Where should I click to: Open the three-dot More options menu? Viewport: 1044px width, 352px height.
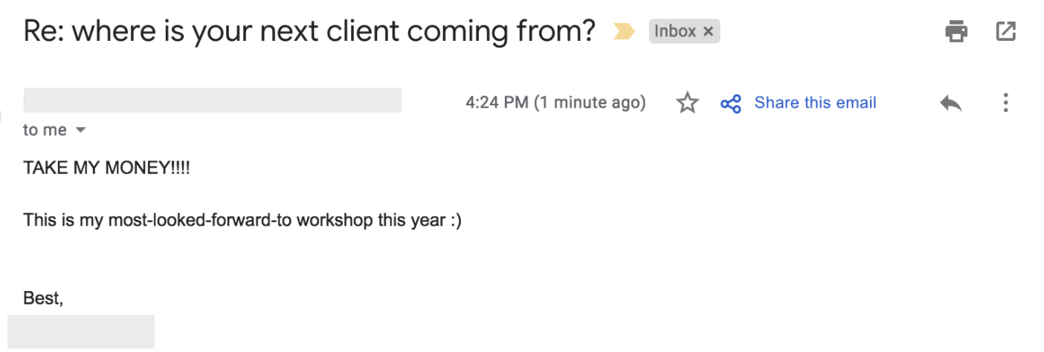(x=1005, y=103)
